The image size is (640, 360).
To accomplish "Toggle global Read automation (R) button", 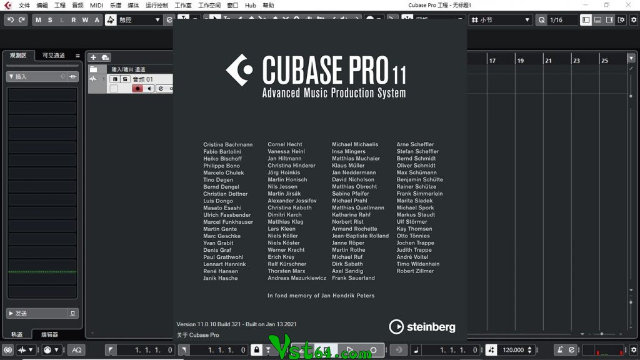I will coord(74,19).
